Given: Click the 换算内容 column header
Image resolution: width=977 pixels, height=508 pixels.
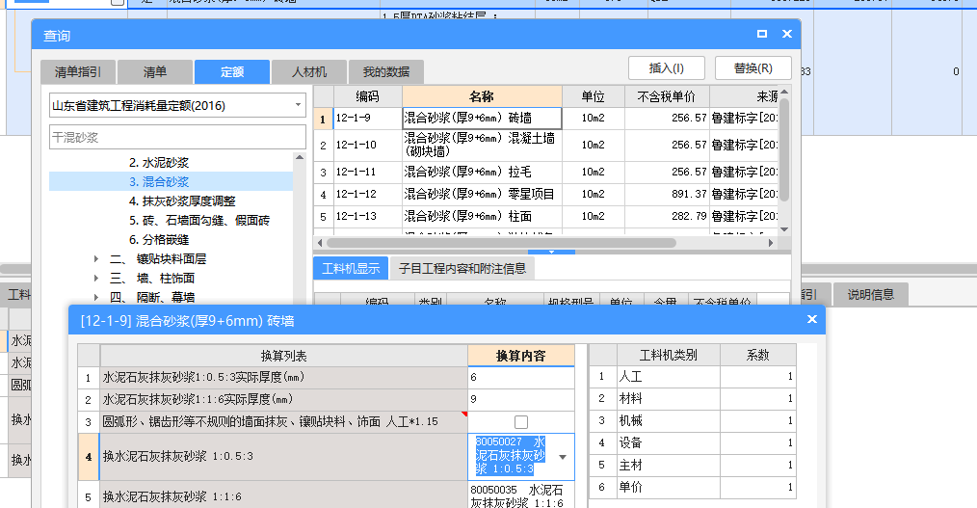Looking at the screenshot, I should click(521, 356).
